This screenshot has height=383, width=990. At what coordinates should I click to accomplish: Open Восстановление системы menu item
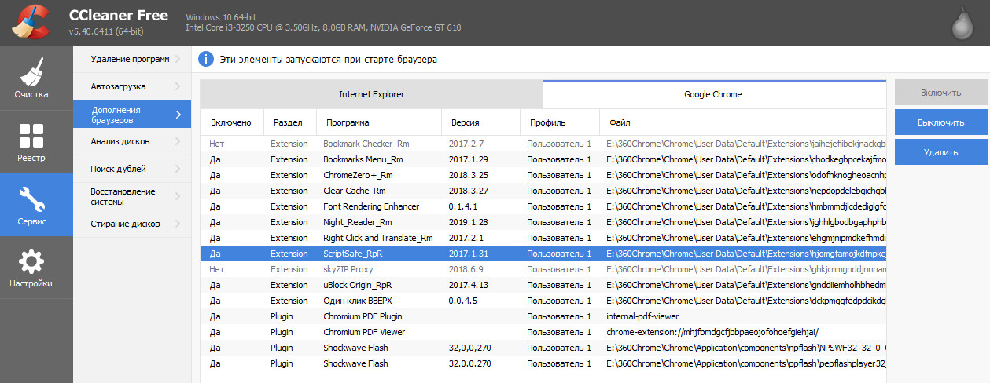[x=132, y=196]
